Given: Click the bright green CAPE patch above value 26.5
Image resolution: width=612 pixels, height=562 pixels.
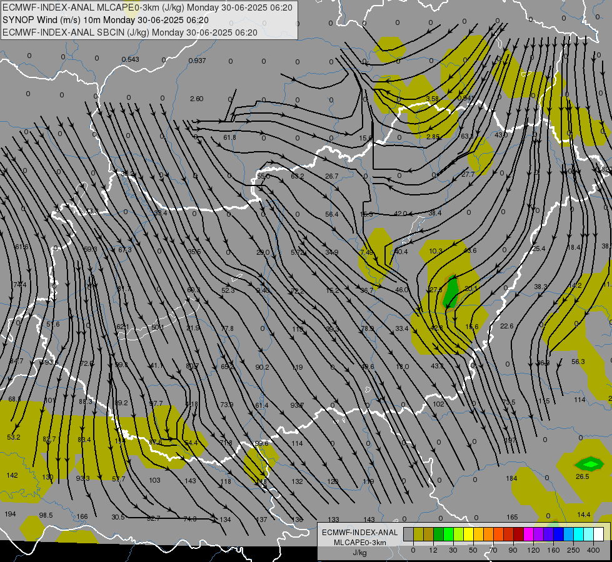Looking at the screenshot, I should (590, 464).
